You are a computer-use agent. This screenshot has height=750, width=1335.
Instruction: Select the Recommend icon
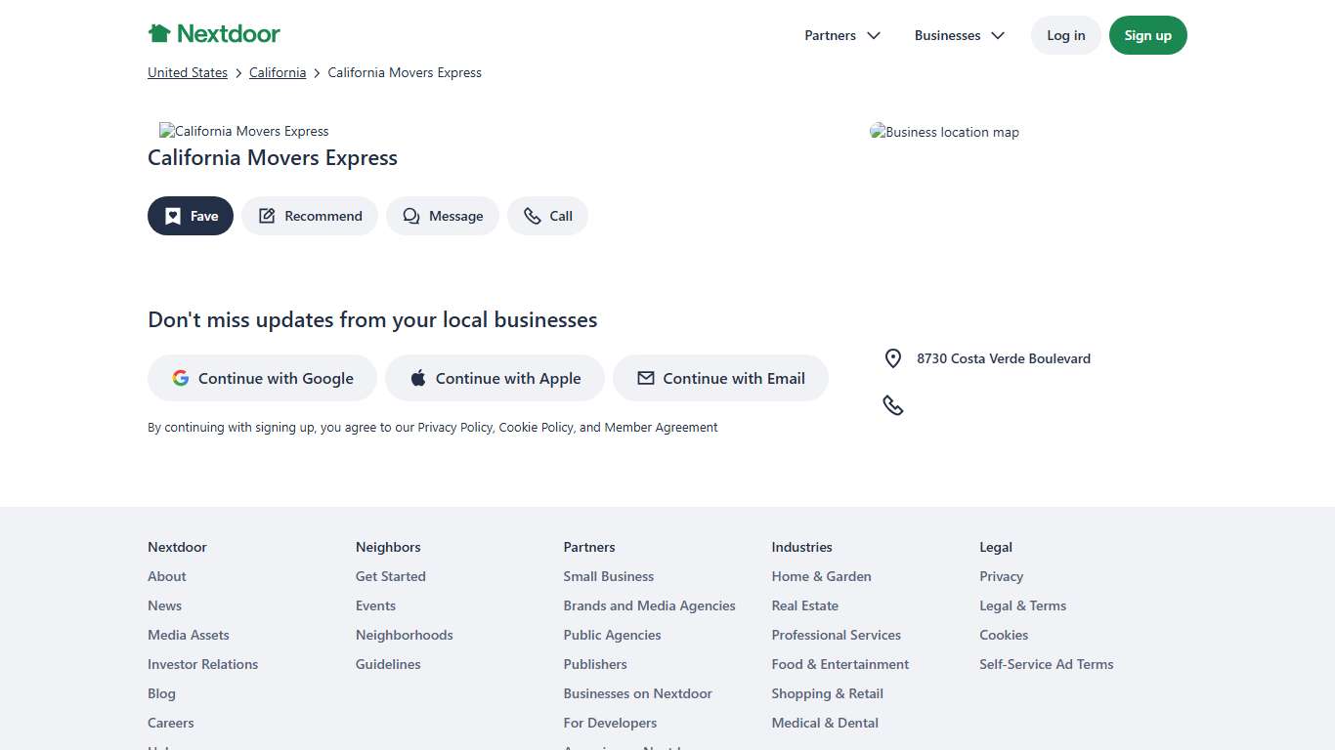267,216
